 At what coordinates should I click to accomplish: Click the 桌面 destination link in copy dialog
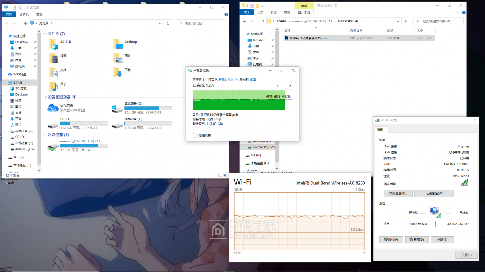pos(253,80)
